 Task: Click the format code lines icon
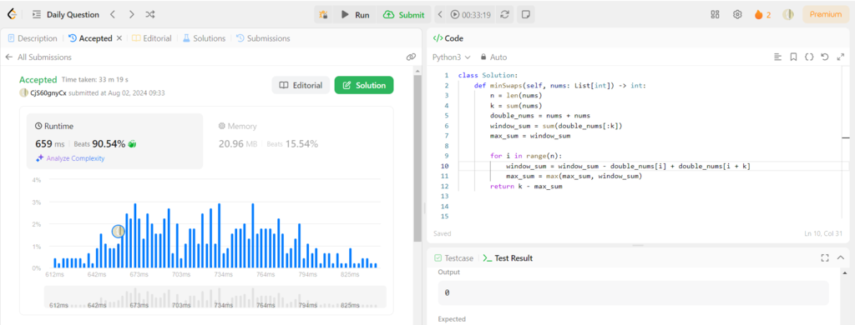click(778, 57)
